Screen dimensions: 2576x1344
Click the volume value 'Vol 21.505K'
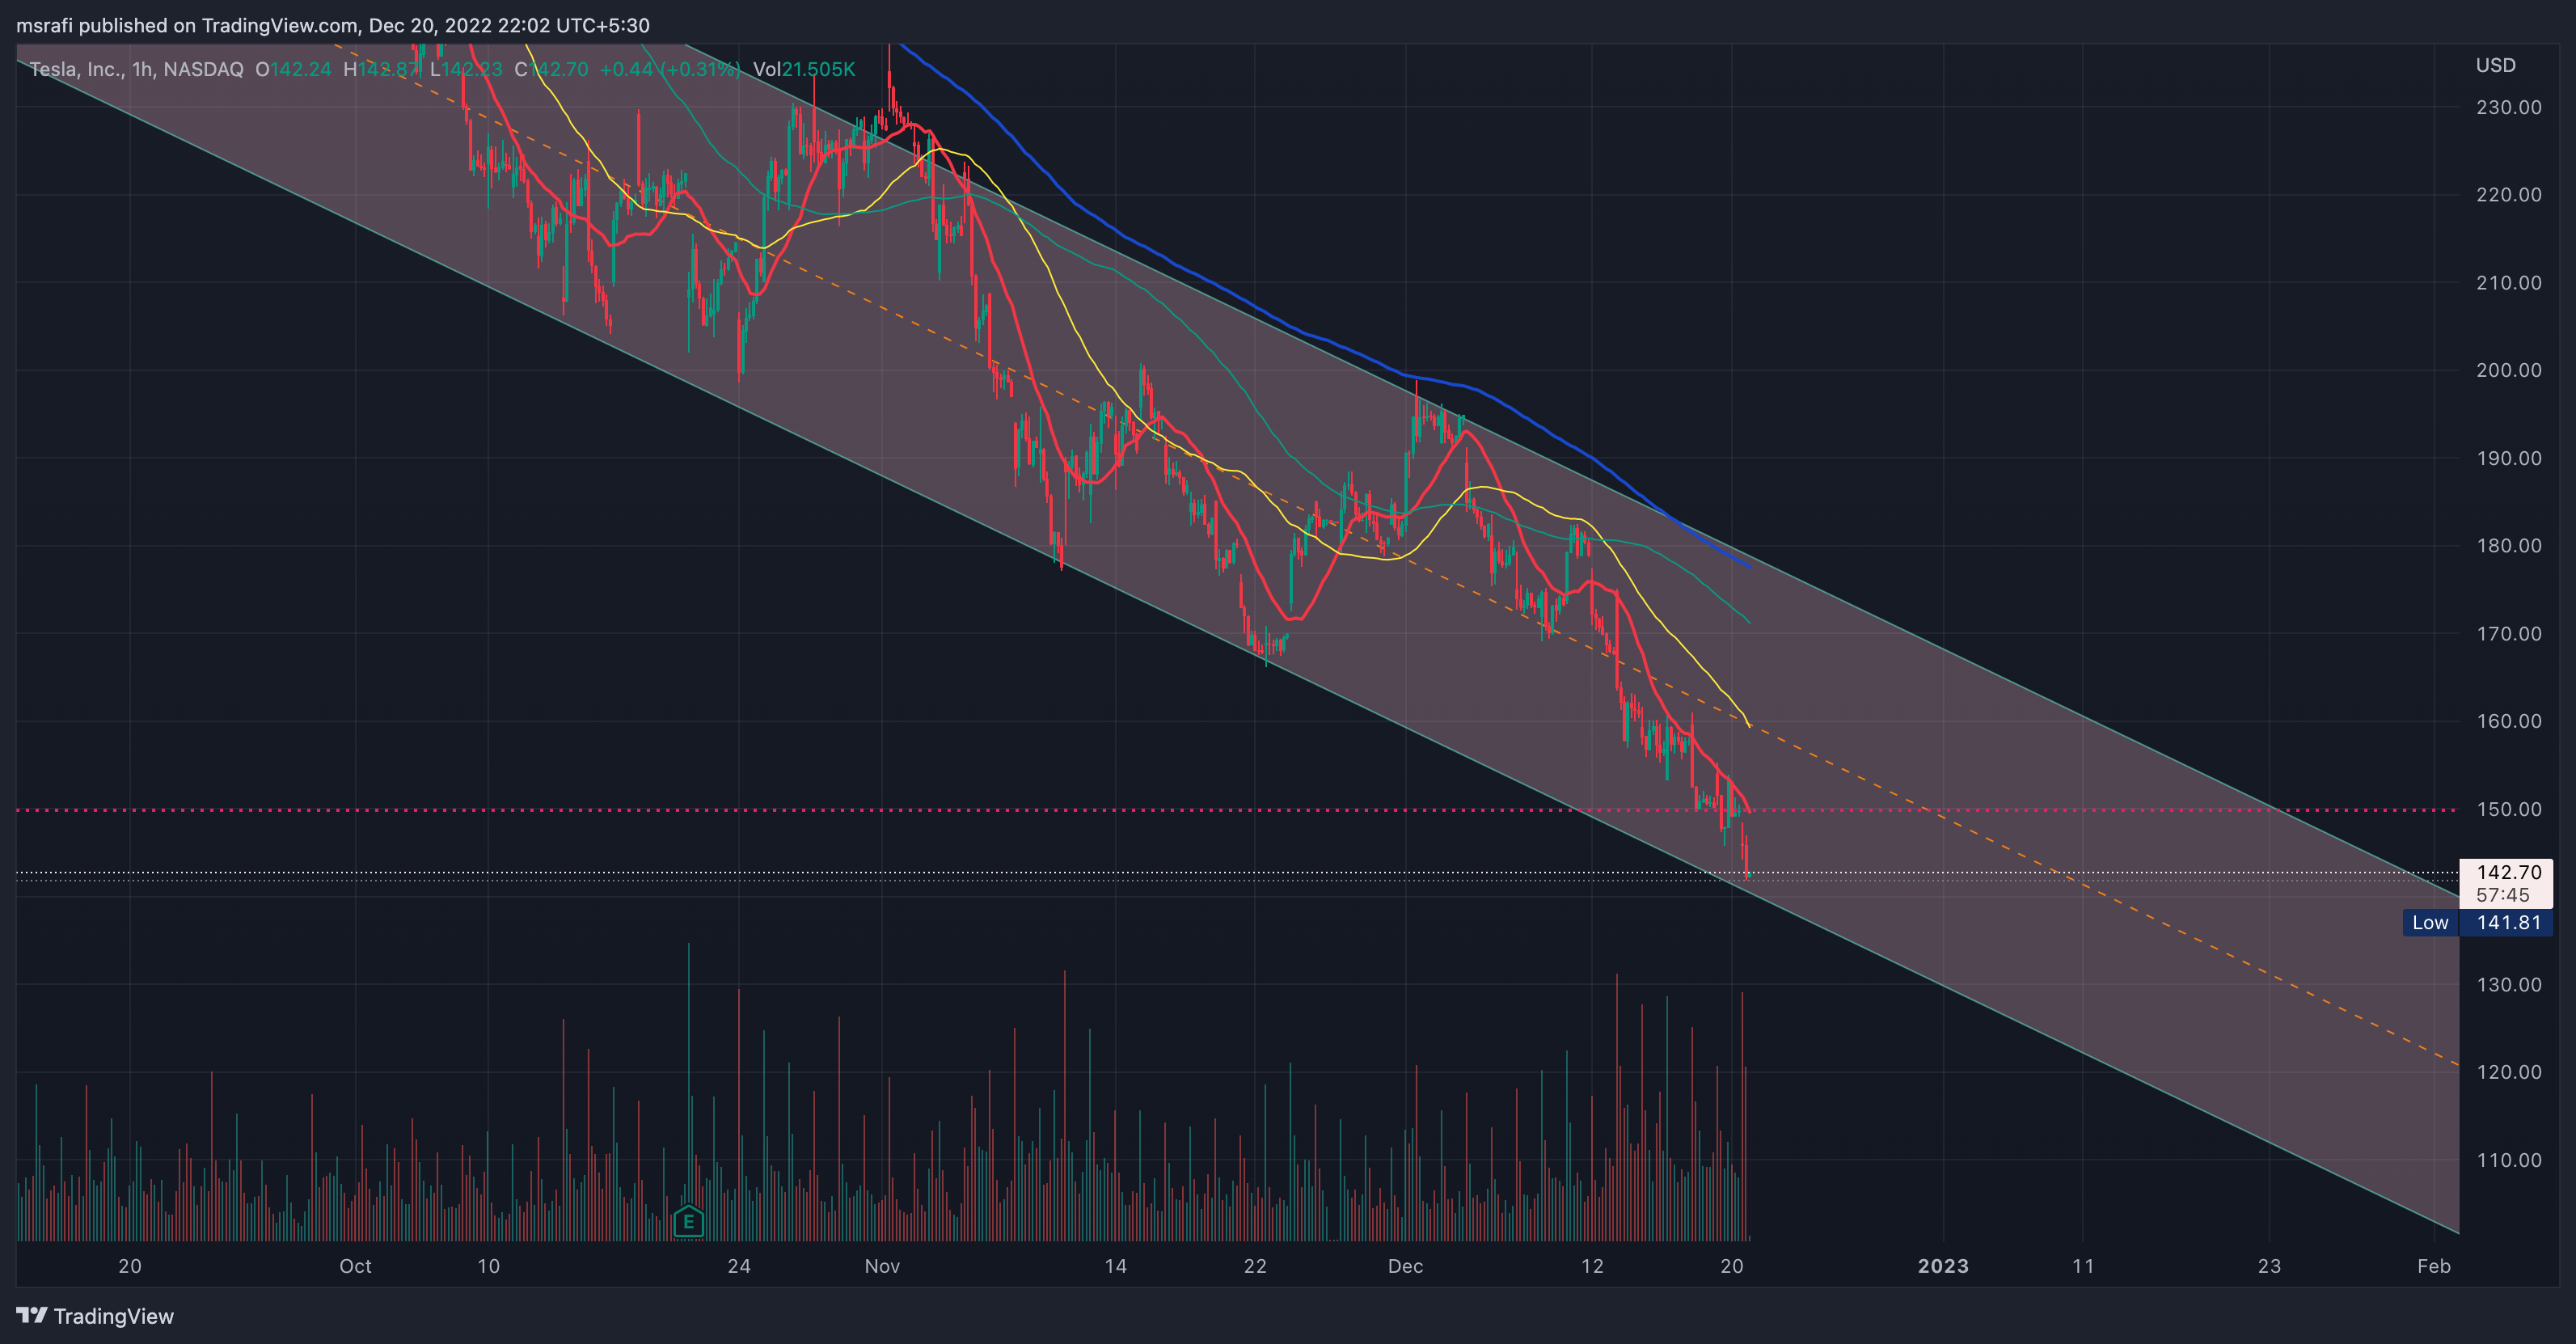(804, 69)
